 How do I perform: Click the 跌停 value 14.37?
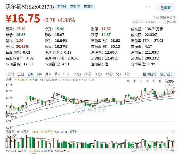(x=106, y=35)
